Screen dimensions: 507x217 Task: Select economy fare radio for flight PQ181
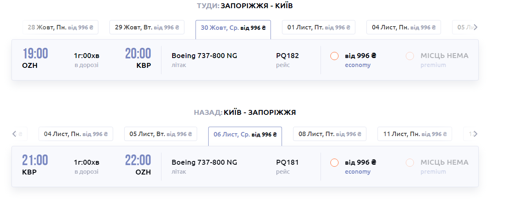(x=334, y=163)
